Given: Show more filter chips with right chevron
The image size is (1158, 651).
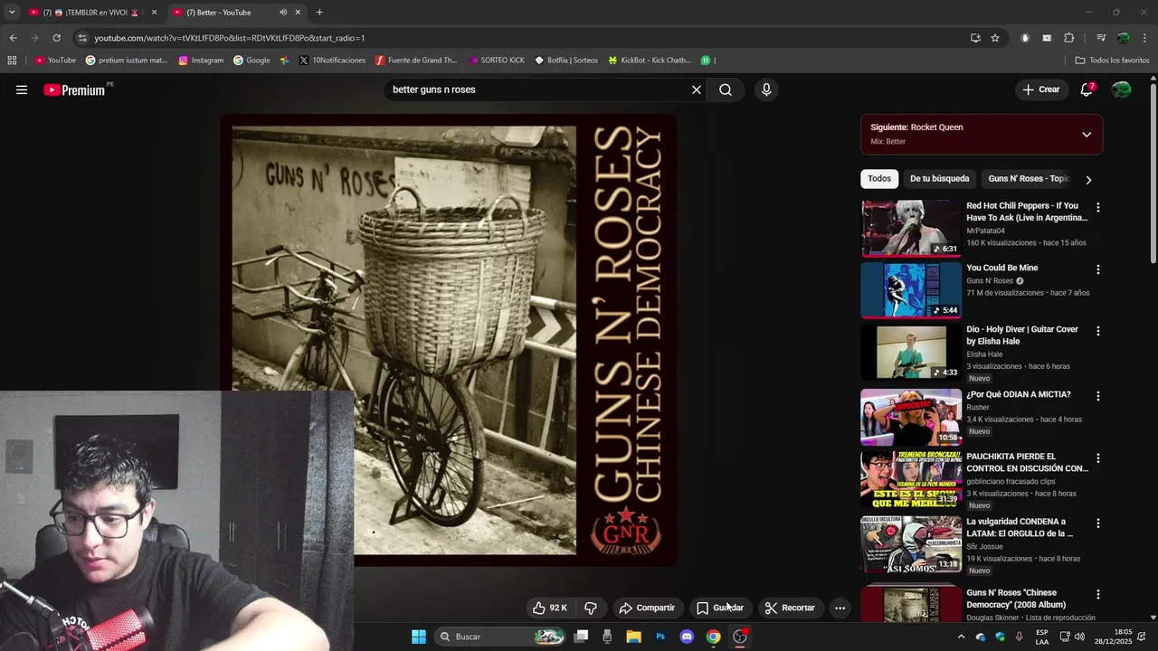Looking at the screenshot, I should tap(1088, 179).
